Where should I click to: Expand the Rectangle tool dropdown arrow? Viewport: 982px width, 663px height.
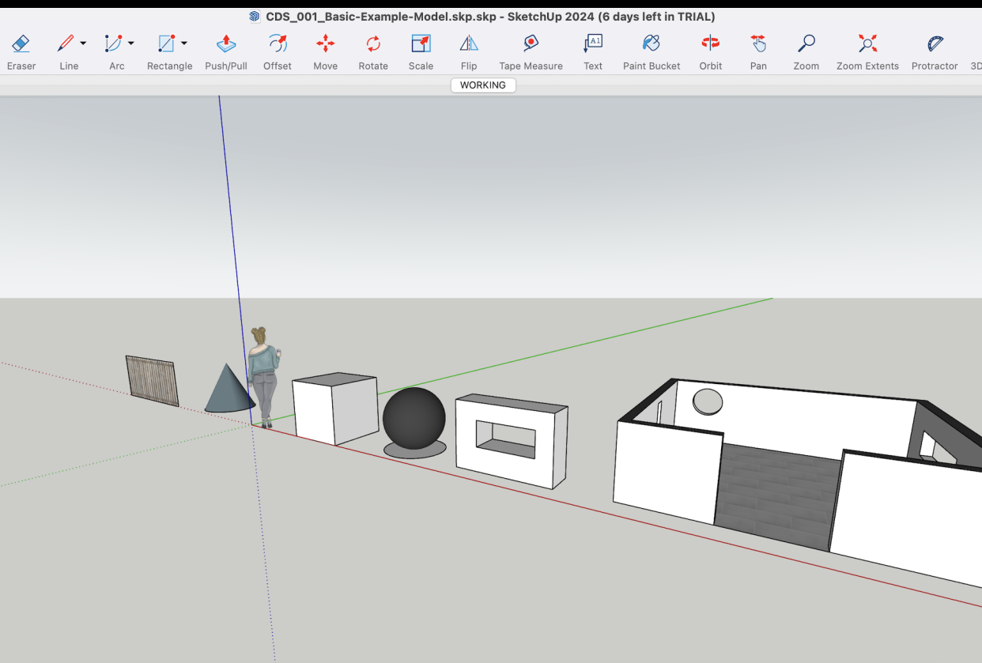[x=184, y=43]
